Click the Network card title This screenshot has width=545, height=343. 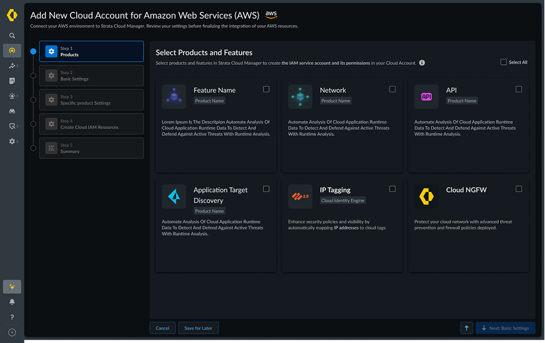point(333,90)
